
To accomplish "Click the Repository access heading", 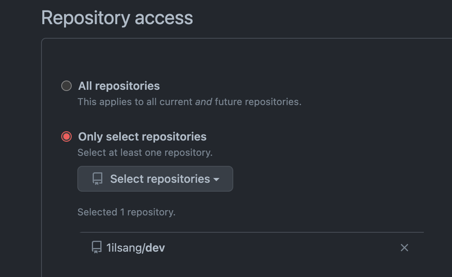I will tap(117, 18).
